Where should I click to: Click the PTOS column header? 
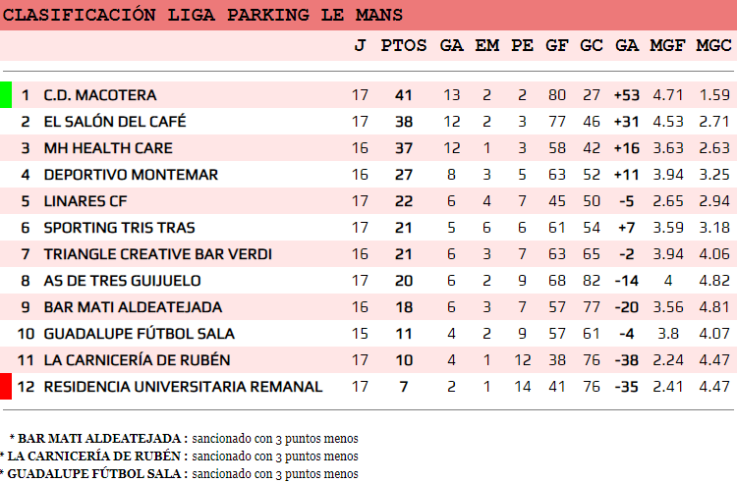tap(403, 45)
